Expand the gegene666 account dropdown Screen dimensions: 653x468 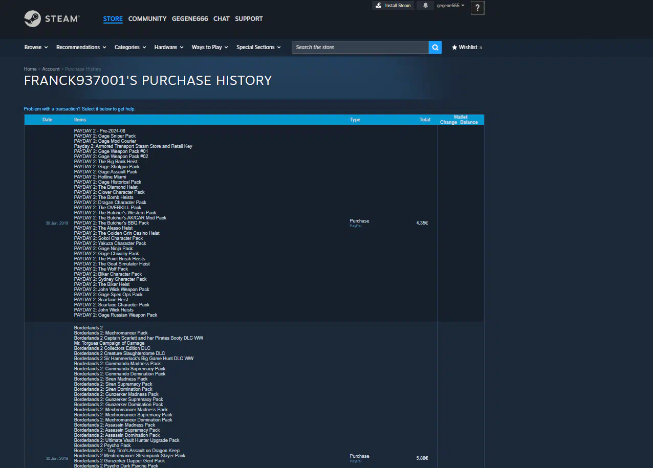tap(450, 6)
